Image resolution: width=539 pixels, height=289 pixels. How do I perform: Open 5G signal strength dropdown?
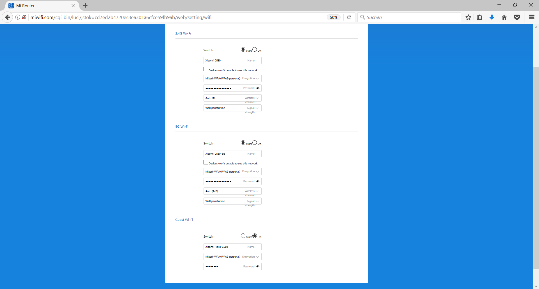pos(232,201)
